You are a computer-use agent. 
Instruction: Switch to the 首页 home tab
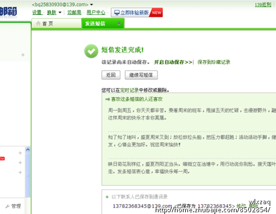point(56,24)
